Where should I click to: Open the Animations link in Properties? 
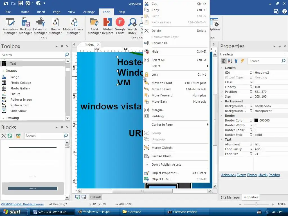[228, 175]
